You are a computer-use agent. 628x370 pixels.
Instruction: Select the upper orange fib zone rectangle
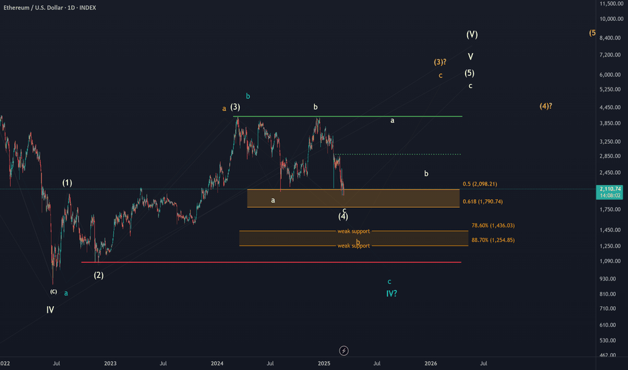tap(353, 198)
